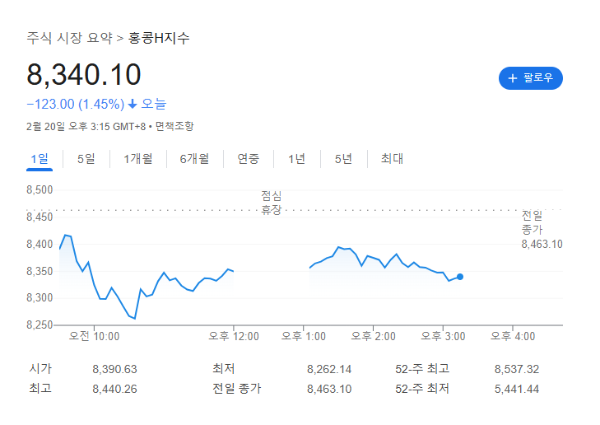Click the blue down arrow beside the 1.45% change
Viewport: 600px width, 425px height.
133,105
